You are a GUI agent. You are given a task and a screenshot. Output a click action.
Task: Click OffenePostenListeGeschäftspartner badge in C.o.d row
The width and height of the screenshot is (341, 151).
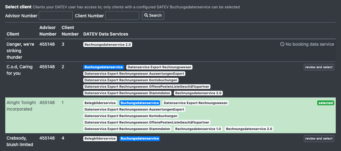point(147,86)
